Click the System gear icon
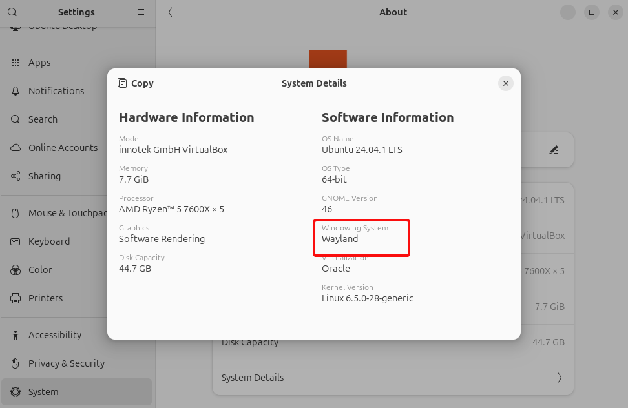This screenshot has width=628, height=408. (16, 392)
